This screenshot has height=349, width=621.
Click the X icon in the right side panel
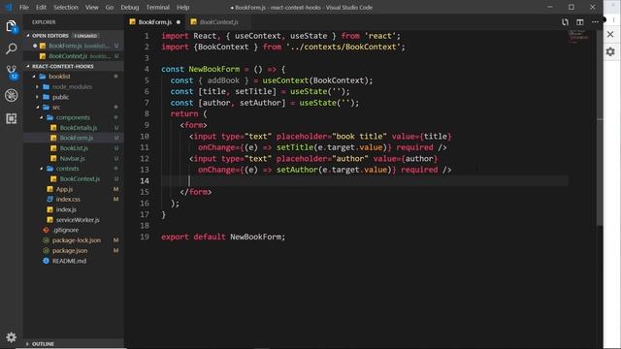pos(610,35)
